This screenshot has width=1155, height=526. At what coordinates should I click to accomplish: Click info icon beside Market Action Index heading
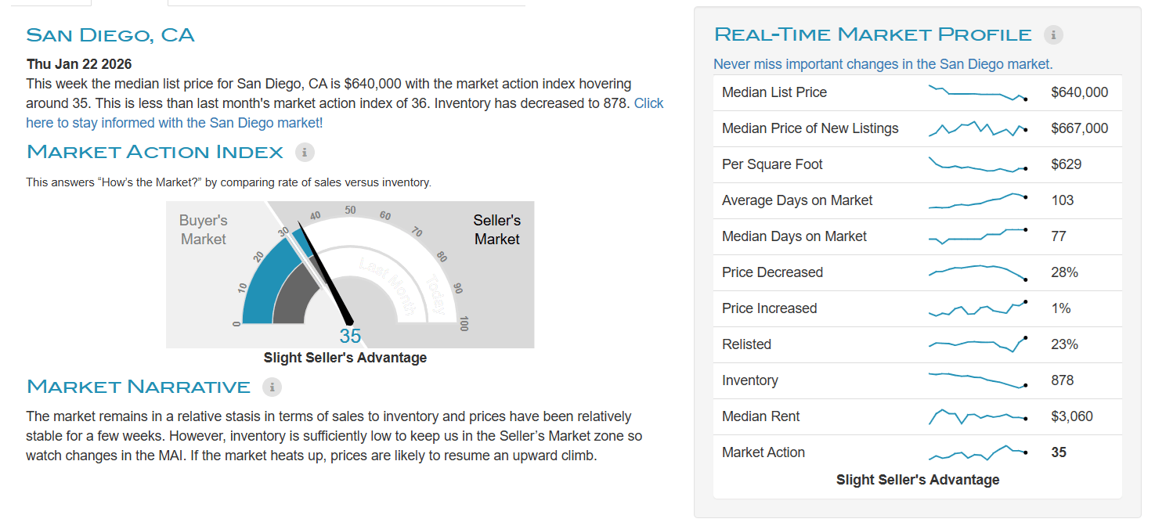click(x=305, y=152)
